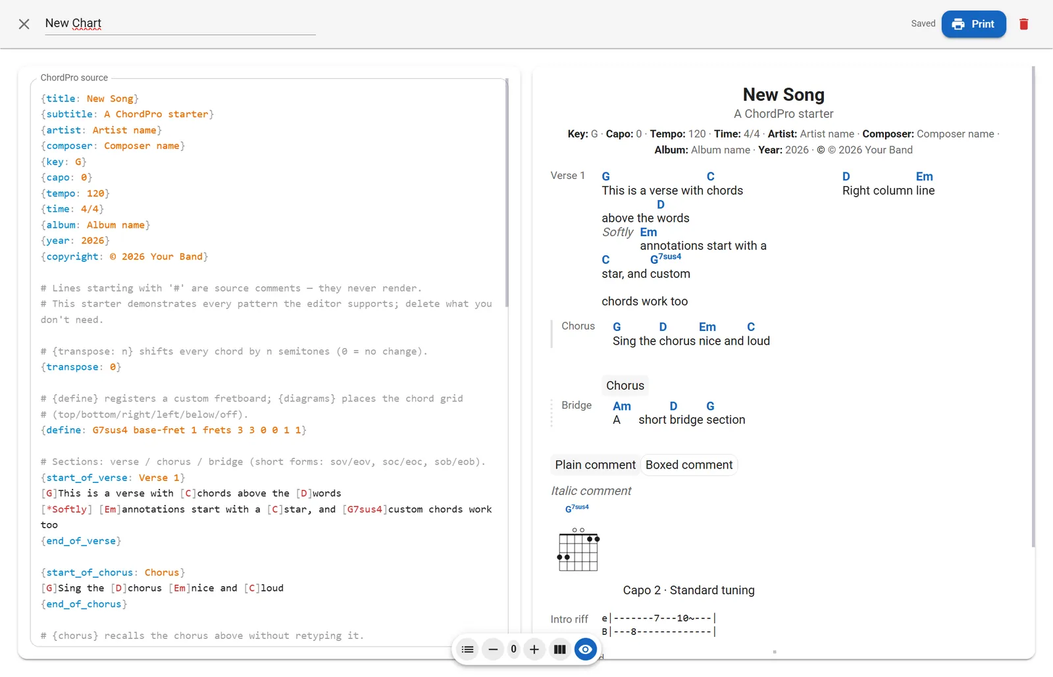Open the list outline icon in floating toolbar
The height and width of the screenshot is (677, 1053).
pos(467,649)
